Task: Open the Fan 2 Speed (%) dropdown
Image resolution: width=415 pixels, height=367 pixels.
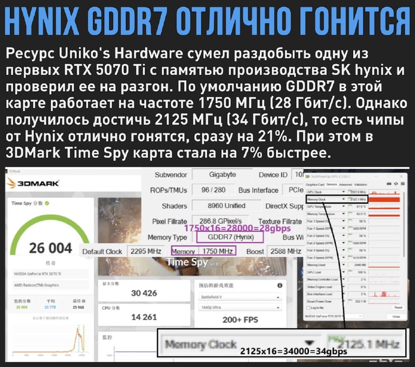Action: [x=343, y=236]
